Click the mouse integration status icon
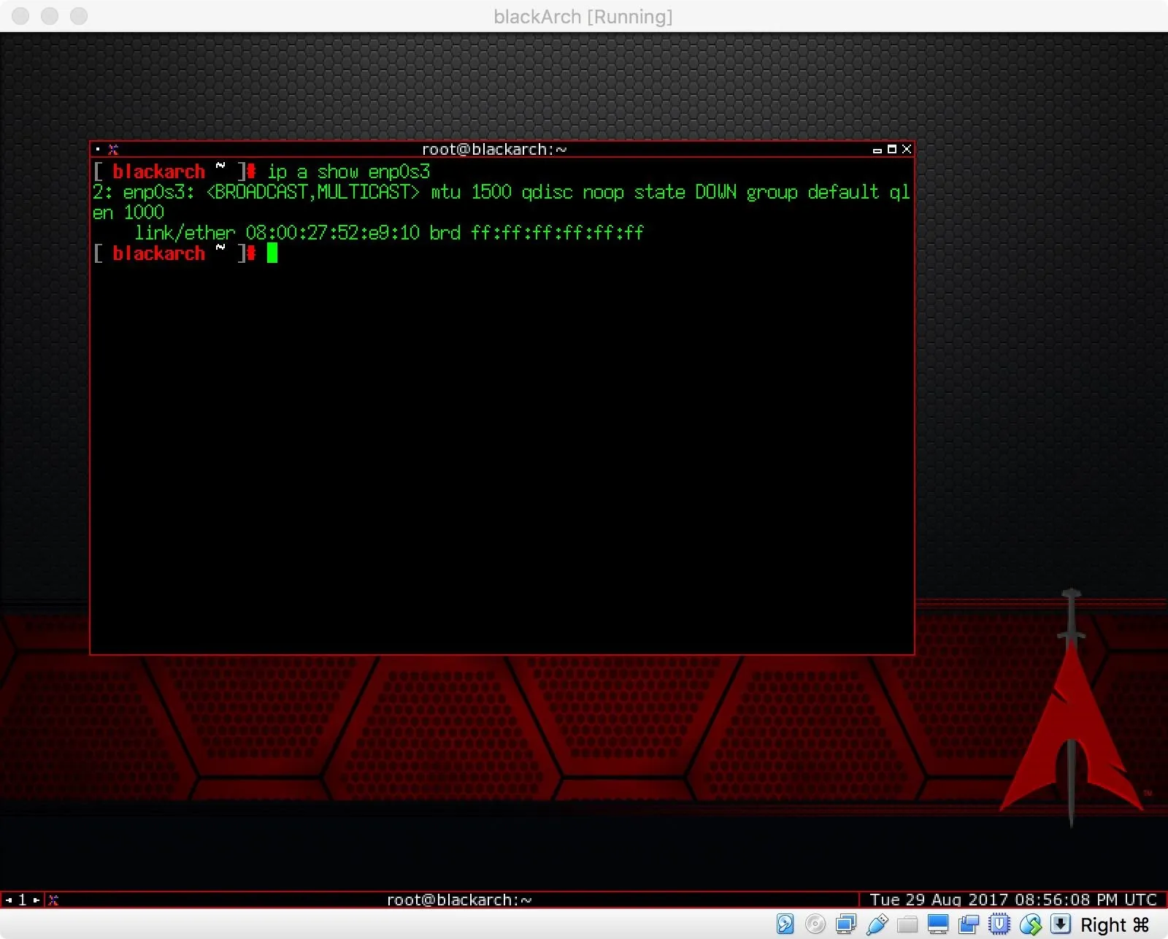The width and height of the screenshot is (1168, 939). pos(1030,924)
